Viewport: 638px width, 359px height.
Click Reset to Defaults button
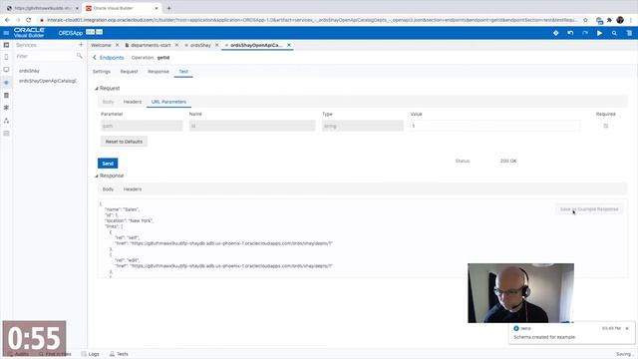click(x=124, y=142)
